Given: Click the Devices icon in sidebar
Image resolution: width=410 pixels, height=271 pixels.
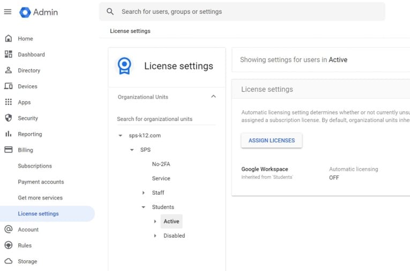Looking at the screenshot, I should tap(9, 86).
